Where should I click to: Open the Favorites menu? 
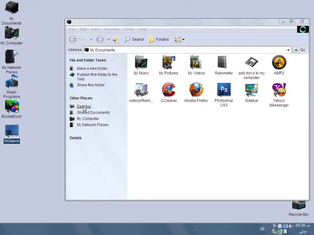coord(112,29)
